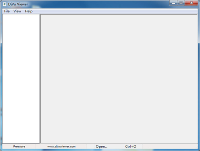Click the empty thumbnails side panel

pos(21,79)
